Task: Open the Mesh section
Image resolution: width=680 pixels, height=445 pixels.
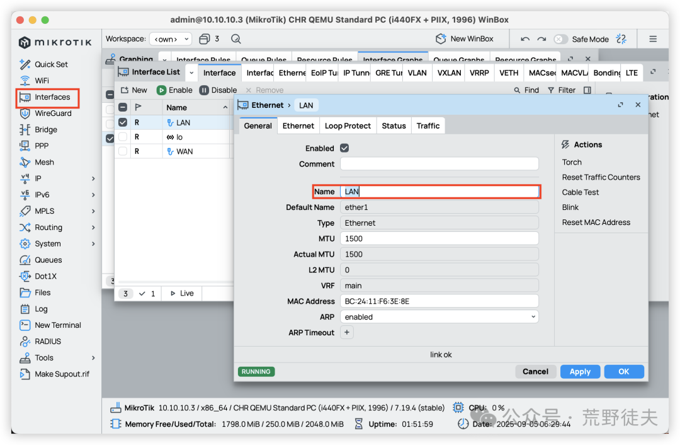Action: [37, 162]
